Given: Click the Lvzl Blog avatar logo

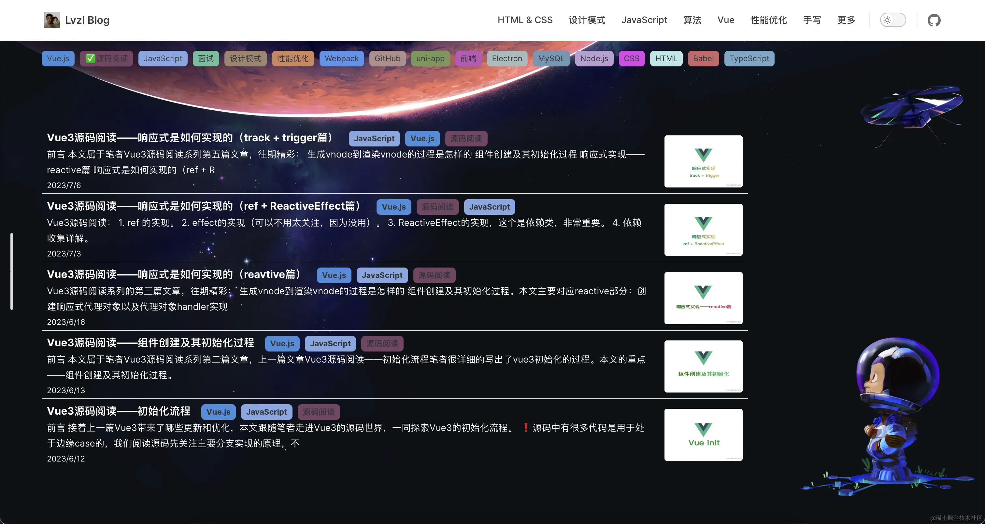Looking at the screenshot, I should pyautogui.click(x=52, y=20).
